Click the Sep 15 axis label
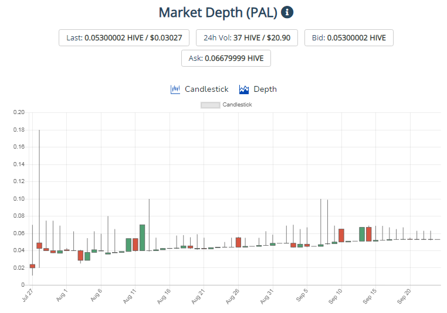This screenshot has height=313, width=447. [x=370, y=296]
